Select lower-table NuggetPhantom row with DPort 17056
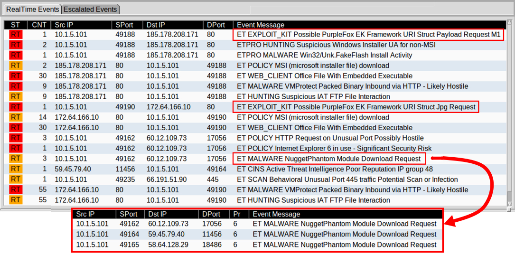515x255 pixels. [x=258, y=224]
